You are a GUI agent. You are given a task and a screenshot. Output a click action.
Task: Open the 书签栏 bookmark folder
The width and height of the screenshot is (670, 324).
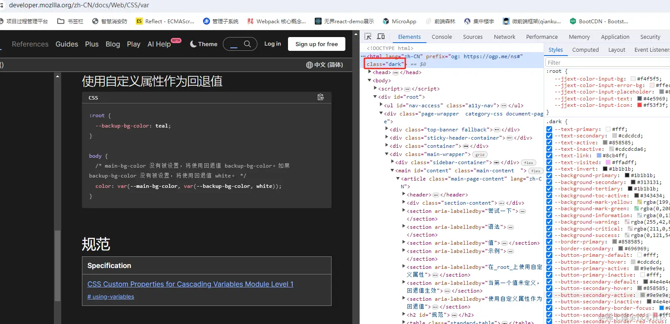coord(70,21)
